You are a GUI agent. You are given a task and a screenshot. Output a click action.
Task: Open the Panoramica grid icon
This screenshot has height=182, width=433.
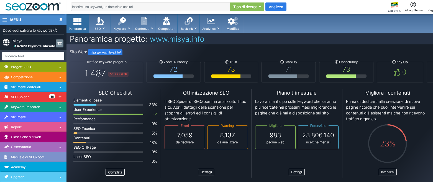point(77,22)
